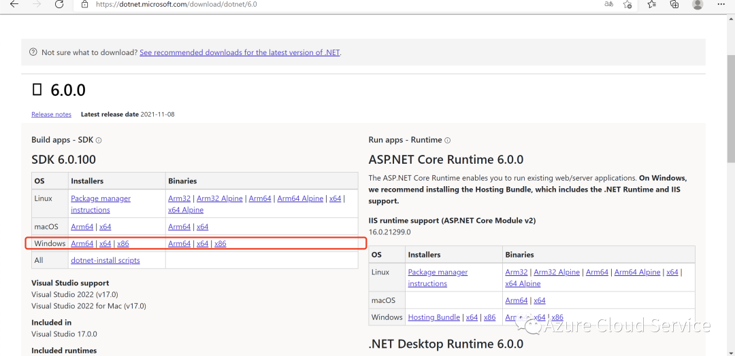Viewport: 735px width, 356px height.
Task: Click the info icon beside Run apps - Runtime
Action: pos(448,141)
